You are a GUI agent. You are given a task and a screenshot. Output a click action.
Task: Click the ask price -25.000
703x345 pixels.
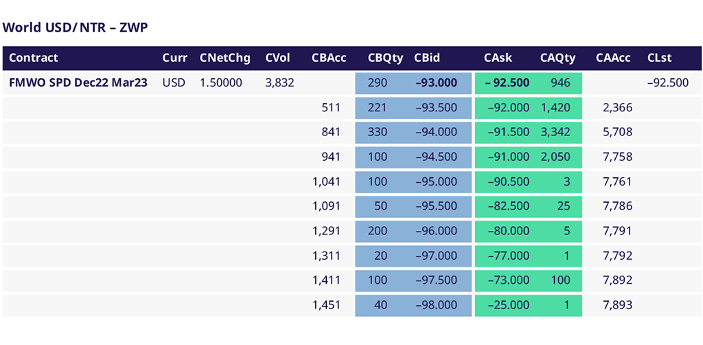[508, 306]
